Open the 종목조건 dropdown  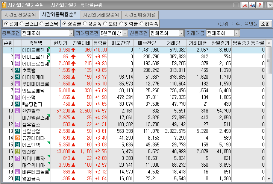71,33
